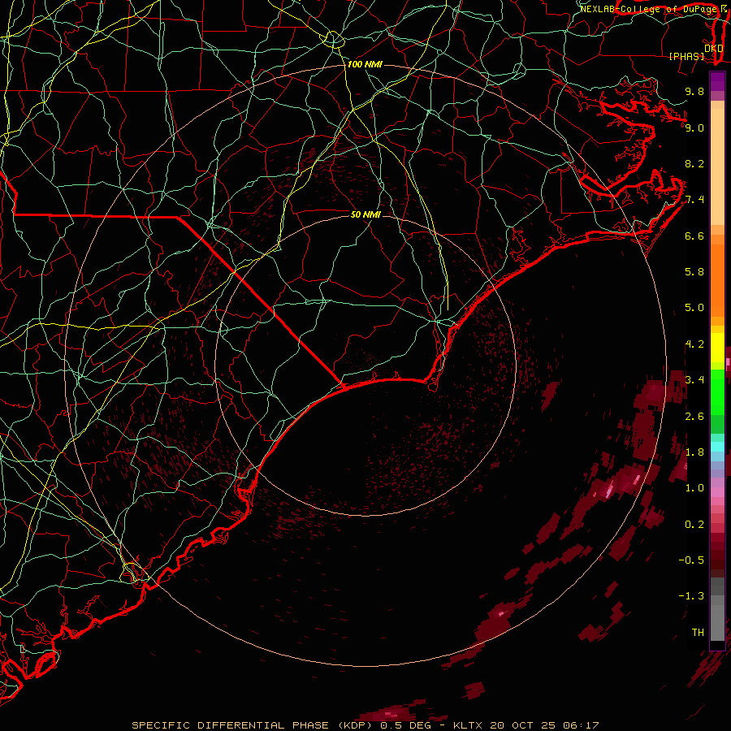Click the 4.2 value on color scale
The height and width of the screenshot is (731, 731).
pos(694,344)
